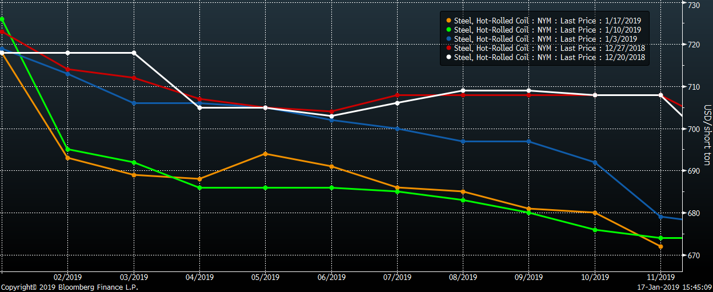The width and height of the screenshot is (713, 292).
Task: Click the blue data point at 11/2019
Action: point(660,217)
